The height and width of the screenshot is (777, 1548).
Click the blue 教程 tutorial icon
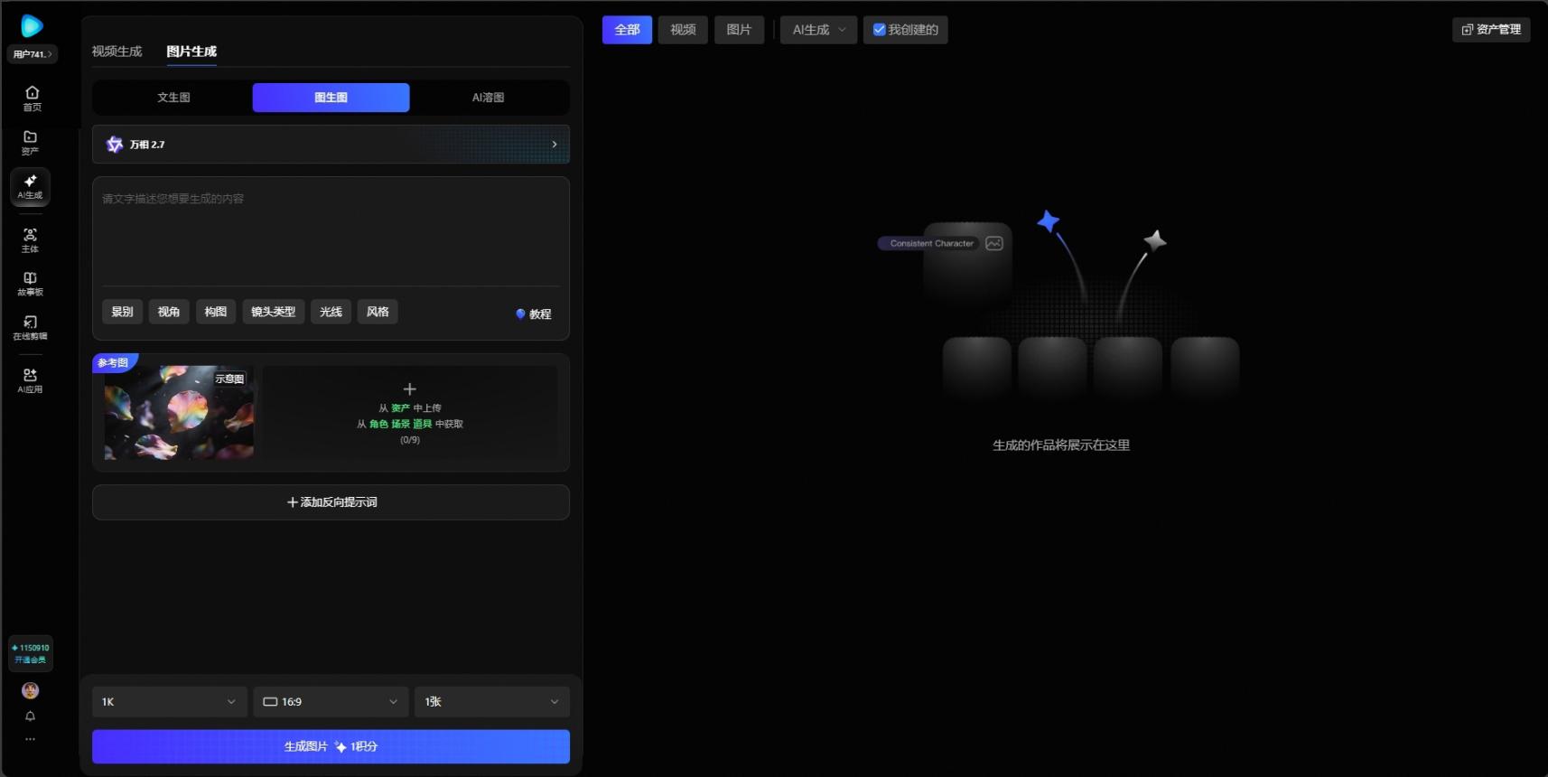(520, 314)
